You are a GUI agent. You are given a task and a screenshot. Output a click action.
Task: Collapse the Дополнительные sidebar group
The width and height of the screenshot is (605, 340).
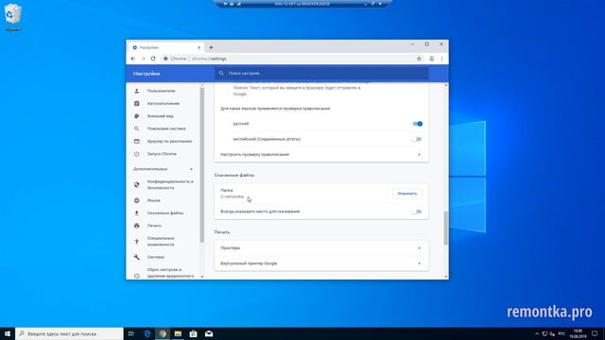click(191, 169)
